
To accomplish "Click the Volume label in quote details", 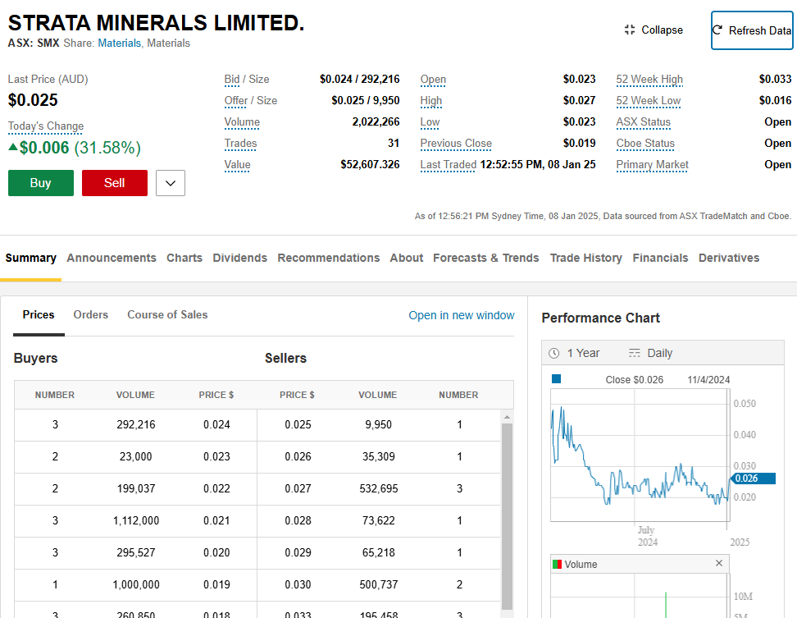I will click(242, 122).
